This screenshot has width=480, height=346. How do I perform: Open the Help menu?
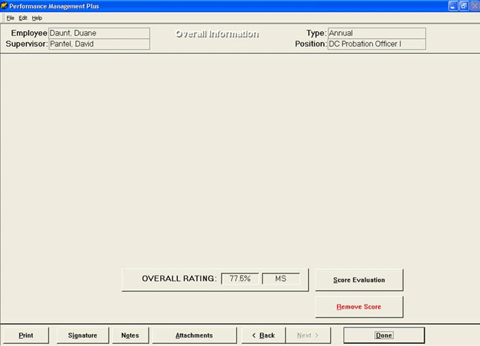(x=37, y=18)
